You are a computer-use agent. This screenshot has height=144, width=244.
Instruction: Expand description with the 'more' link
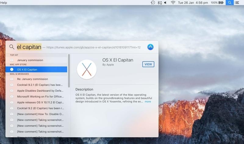pyautogui.click(x=148, y=102)
